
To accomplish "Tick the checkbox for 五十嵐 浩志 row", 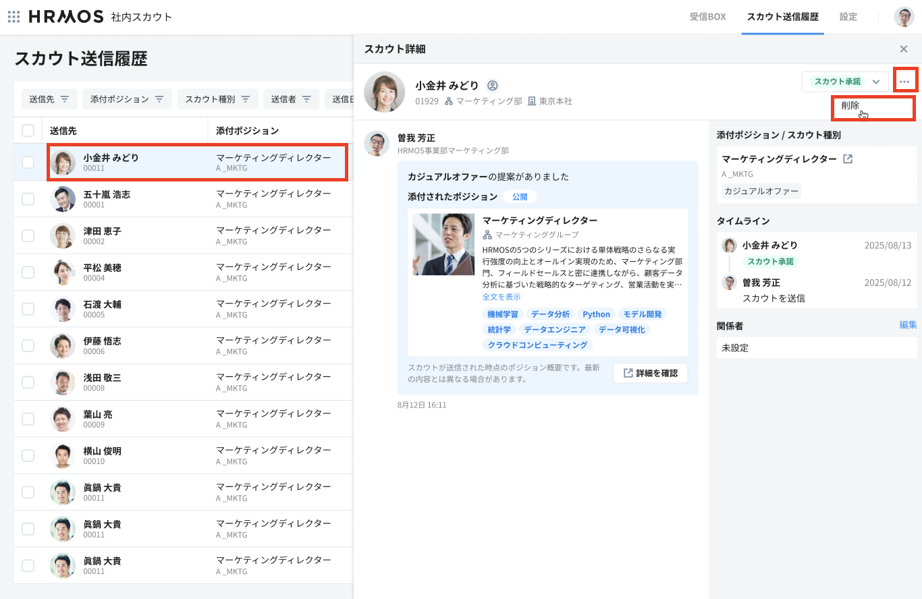I will (28, 199).
